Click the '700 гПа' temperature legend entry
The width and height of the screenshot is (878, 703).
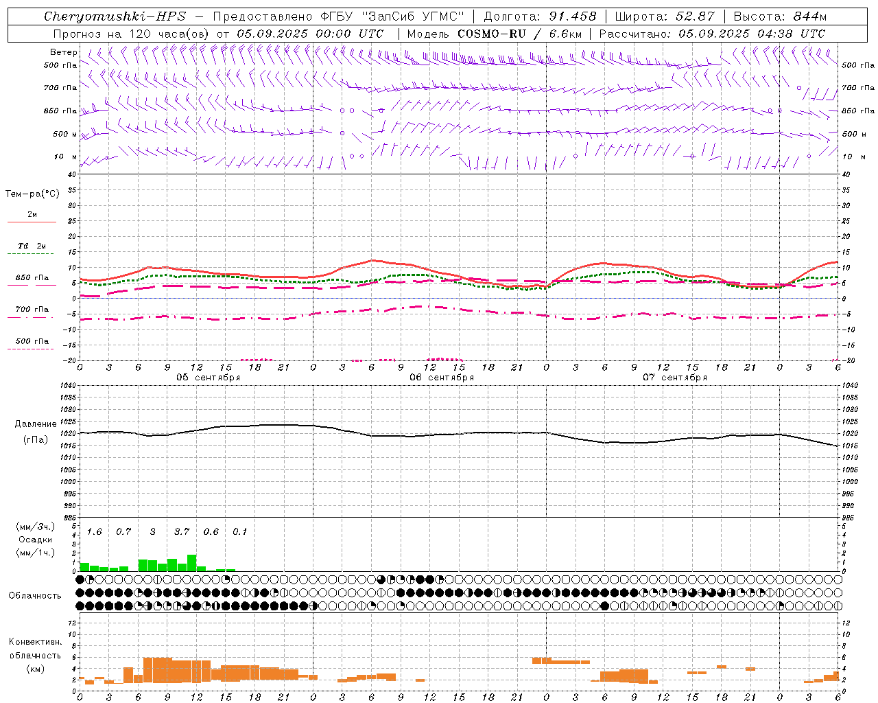click(x=32, y=310)
